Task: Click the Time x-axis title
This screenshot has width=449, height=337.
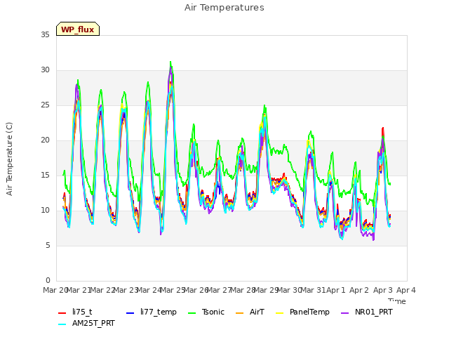Action: click(x=397, y=301)
